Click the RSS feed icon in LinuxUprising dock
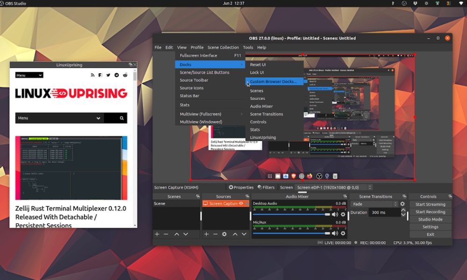The height and width of the screenshot is (280, 467). click(x=92, y=75)
